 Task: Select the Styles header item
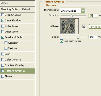(17, 3)
